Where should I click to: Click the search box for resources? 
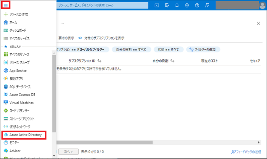(x=102, y=5)
